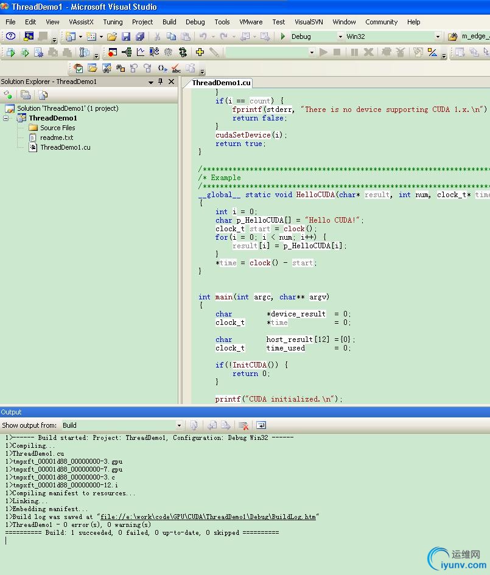Image resolution: width=490 pixels, height=575 pixels.
Task: Save the current file with floppy icon
Action: (126, 37)
